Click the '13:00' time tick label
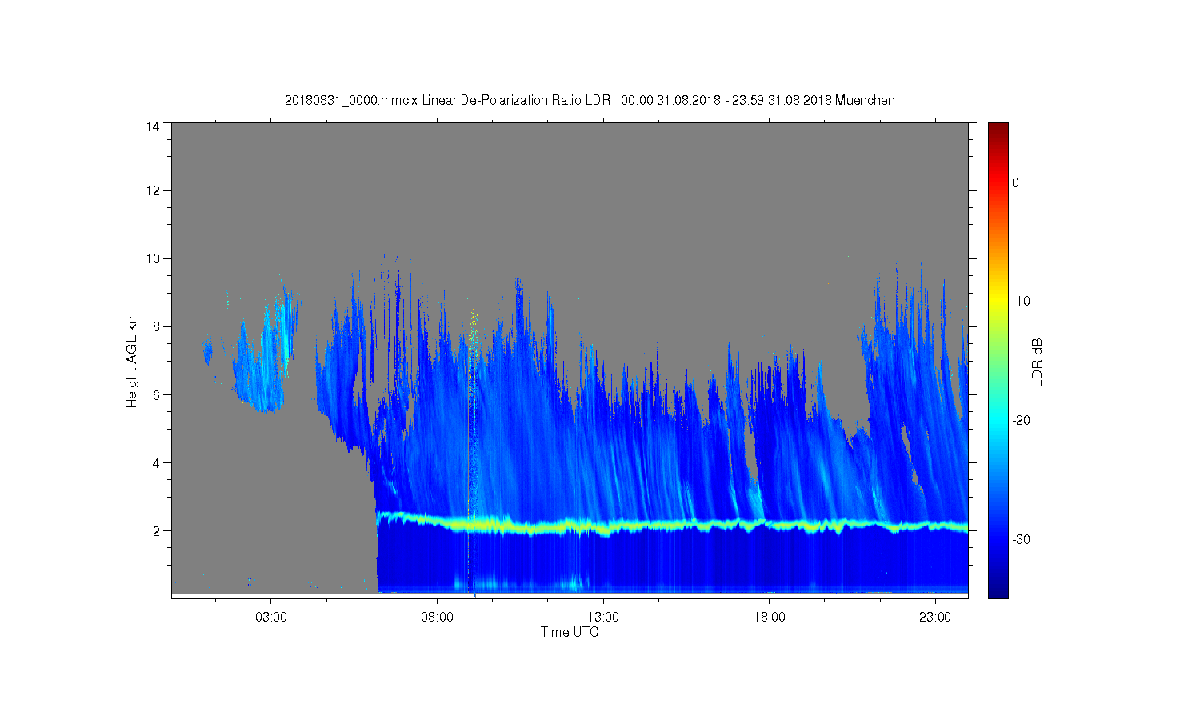This screenshot has width=1200, height=720. point(603,618)
